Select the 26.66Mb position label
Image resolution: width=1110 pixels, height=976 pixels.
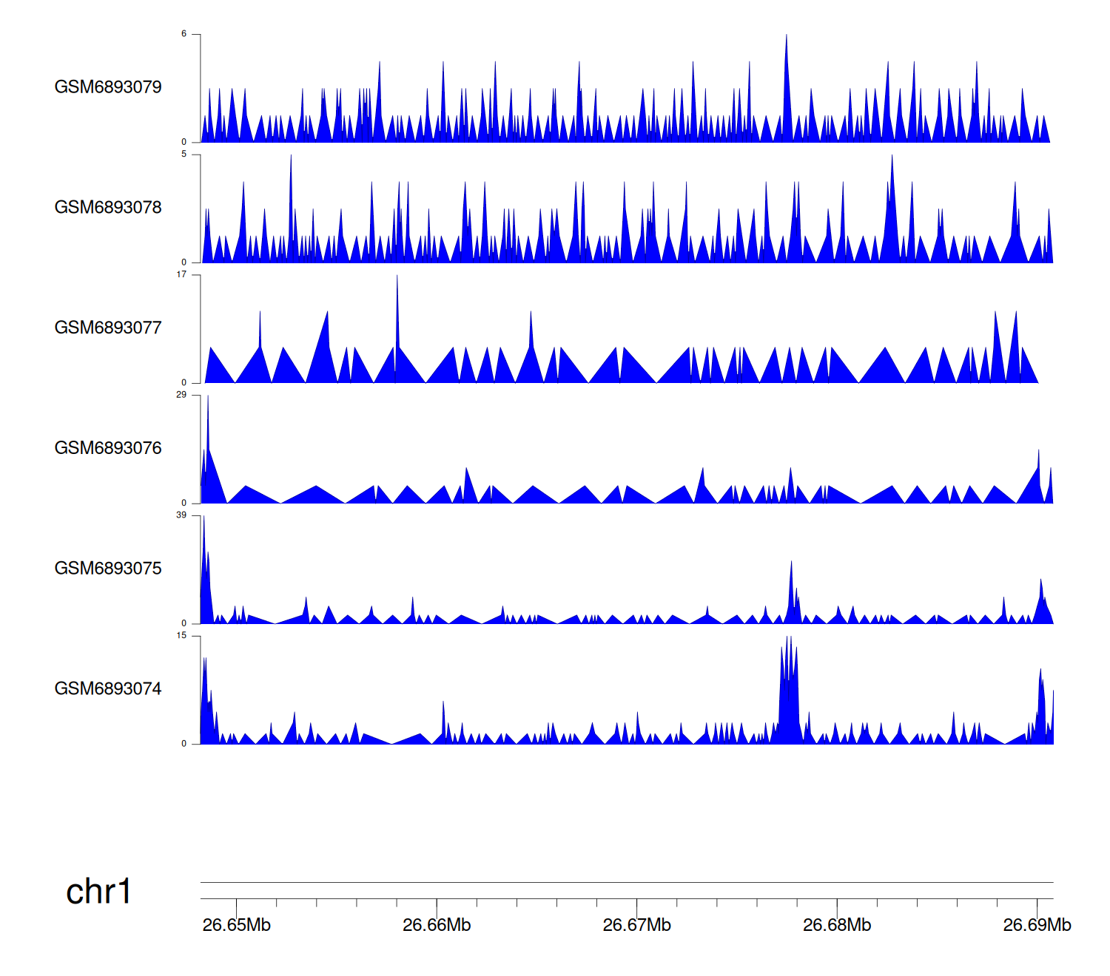(x=437, y=926)
